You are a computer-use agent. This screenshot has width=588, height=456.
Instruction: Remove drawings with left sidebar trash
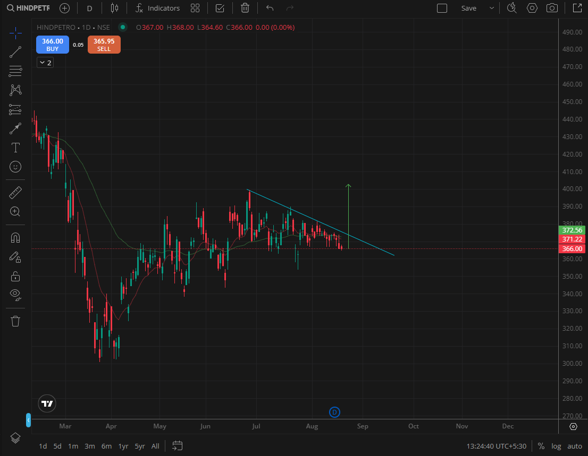pyautogui.click(x=15, y=321)
